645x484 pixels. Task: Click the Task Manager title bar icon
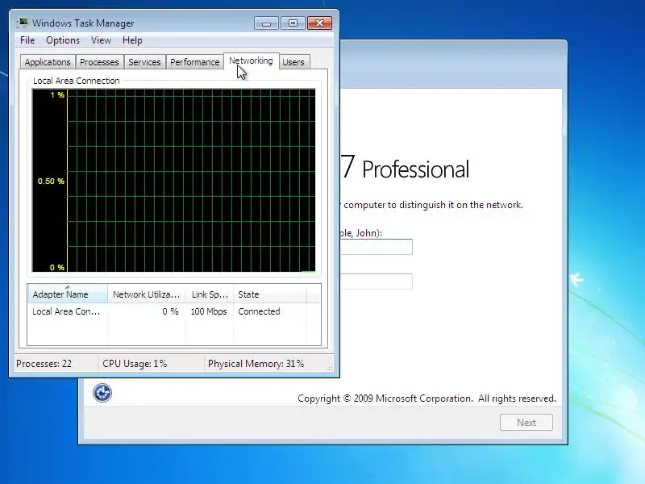coord(23,23)
